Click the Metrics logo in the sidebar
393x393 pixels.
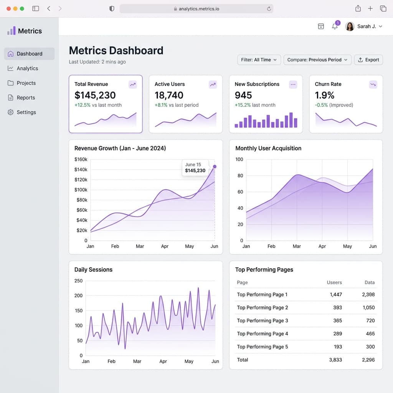pyautogui.click(x=24, y=31)
